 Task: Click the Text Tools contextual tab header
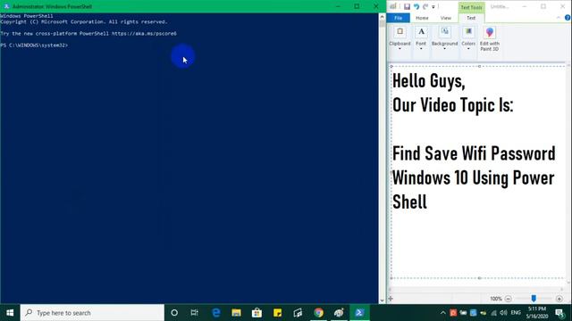(471, 7)
